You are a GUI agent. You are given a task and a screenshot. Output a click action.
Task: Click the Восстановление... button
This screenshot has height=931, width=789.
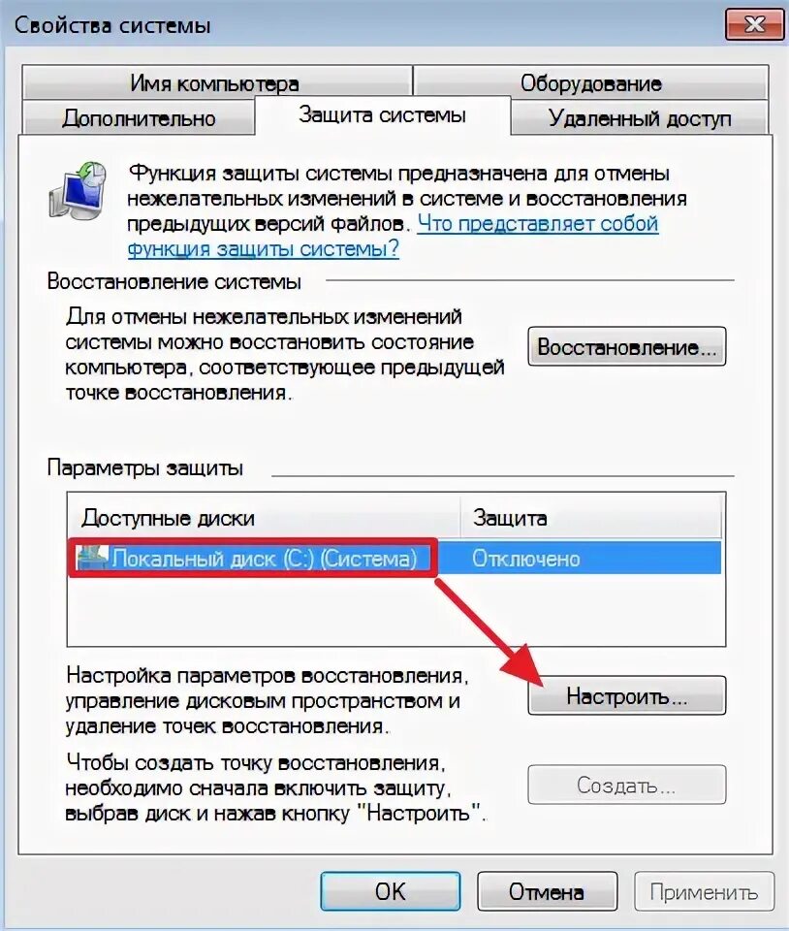point(626,346)
